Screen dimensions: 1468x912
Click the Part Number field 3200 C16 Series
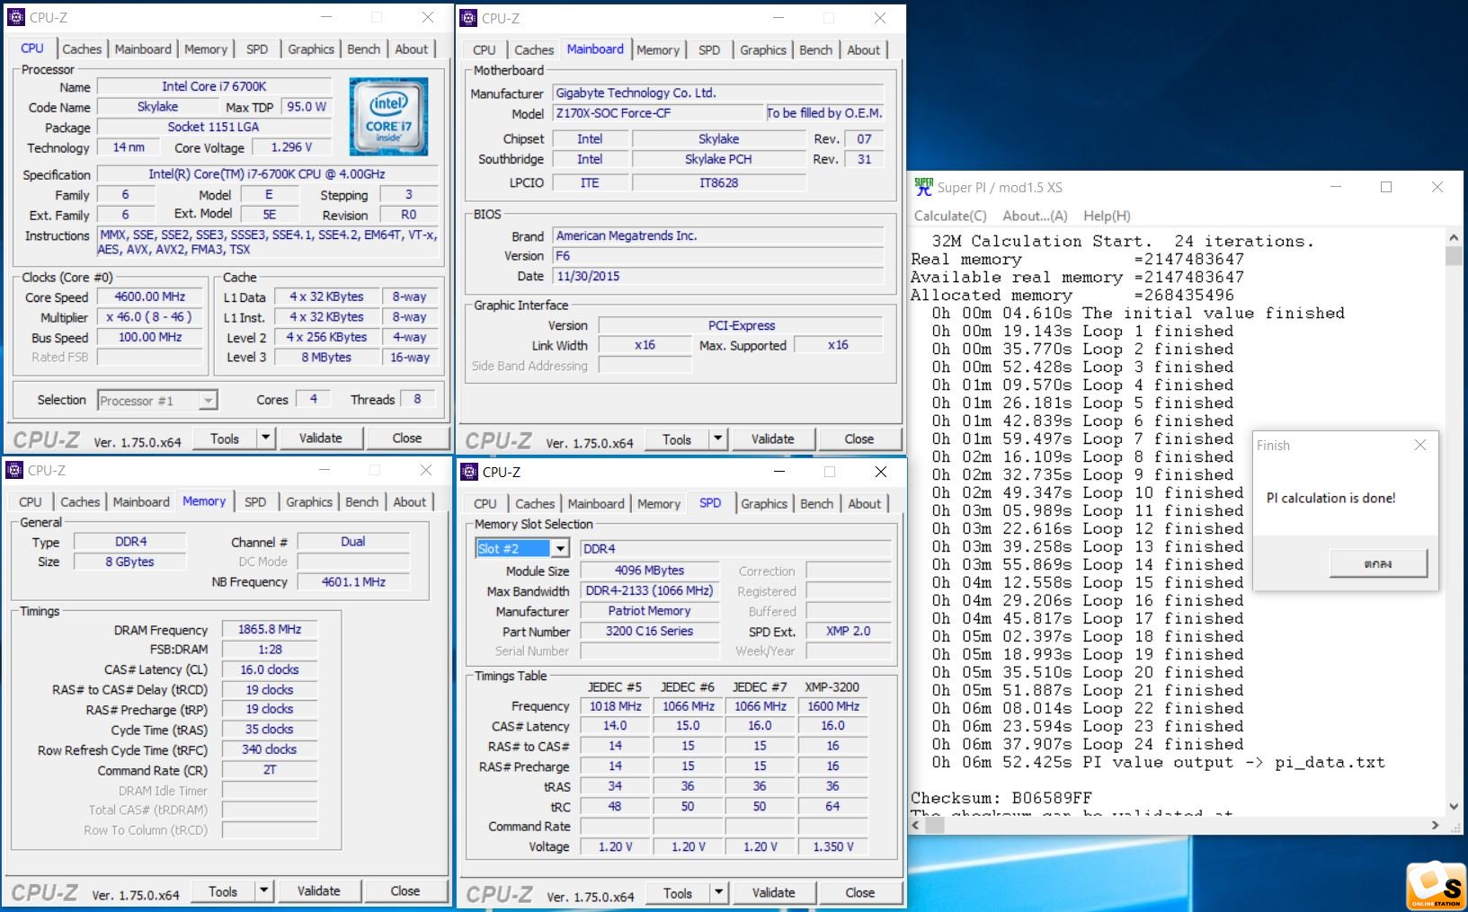pos(649,631)
